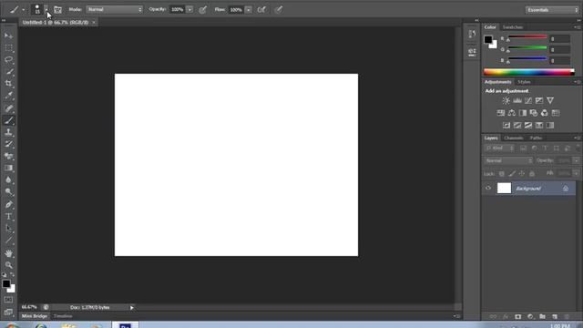Open the Properties panel icon
The image size is (583, 328).
[472, 52]
